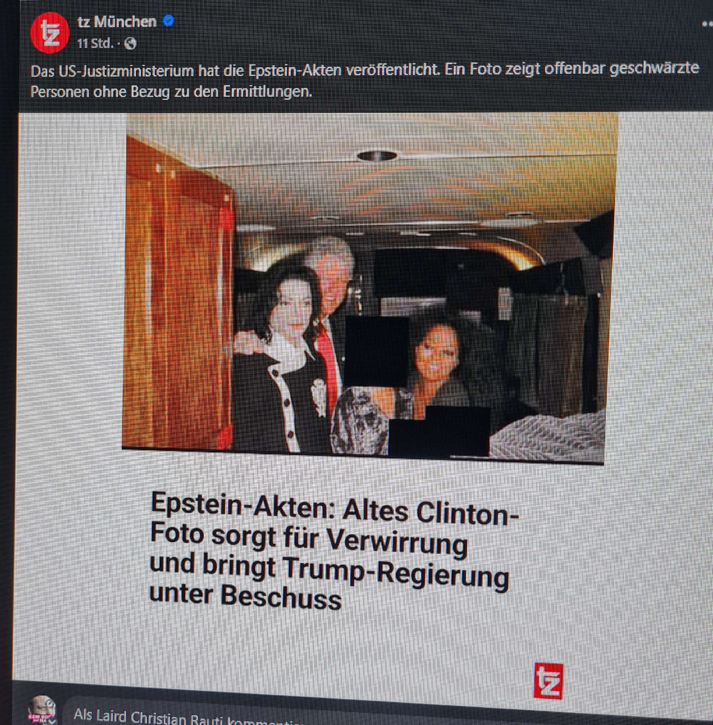Click the blue verified badge beside tz München
This screenshot has height=725, width=713.
(168, 22)
